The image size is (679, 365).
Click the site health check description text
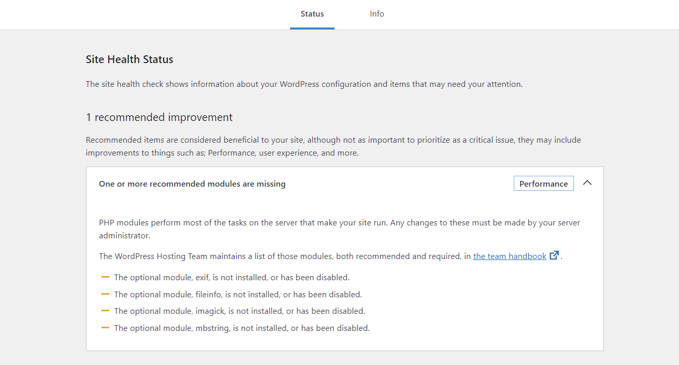point(304,84)
